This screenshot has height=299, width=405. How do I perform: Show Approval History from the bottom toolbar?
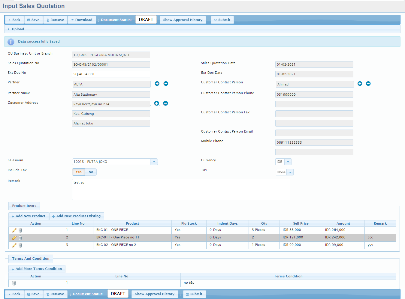pyautogui.click(x=155, y=294)
